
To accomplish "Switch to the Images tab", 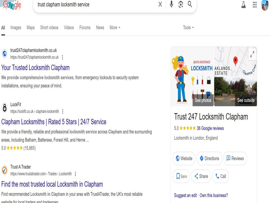I will [16, 28].
